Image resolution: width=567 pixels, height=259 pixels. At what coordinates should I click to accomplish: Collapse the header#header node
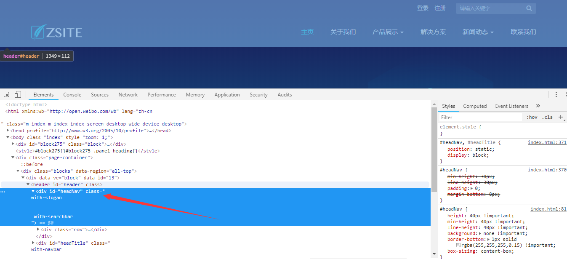coord(28,184)
